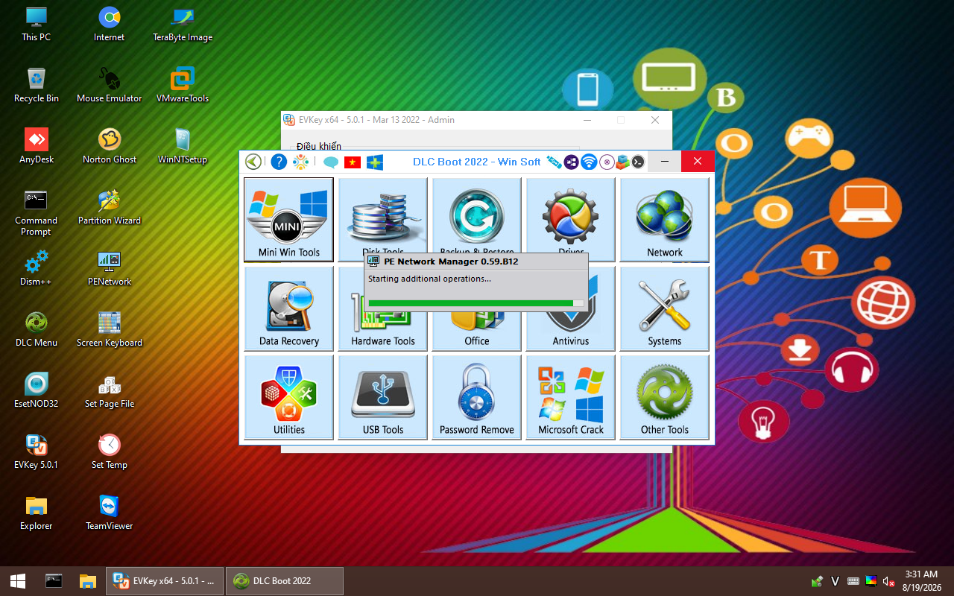Select the Internet Chrome desktop shortcut
Image resolution: width=954 pixels, height=596 pixels.
pos(110,24)
